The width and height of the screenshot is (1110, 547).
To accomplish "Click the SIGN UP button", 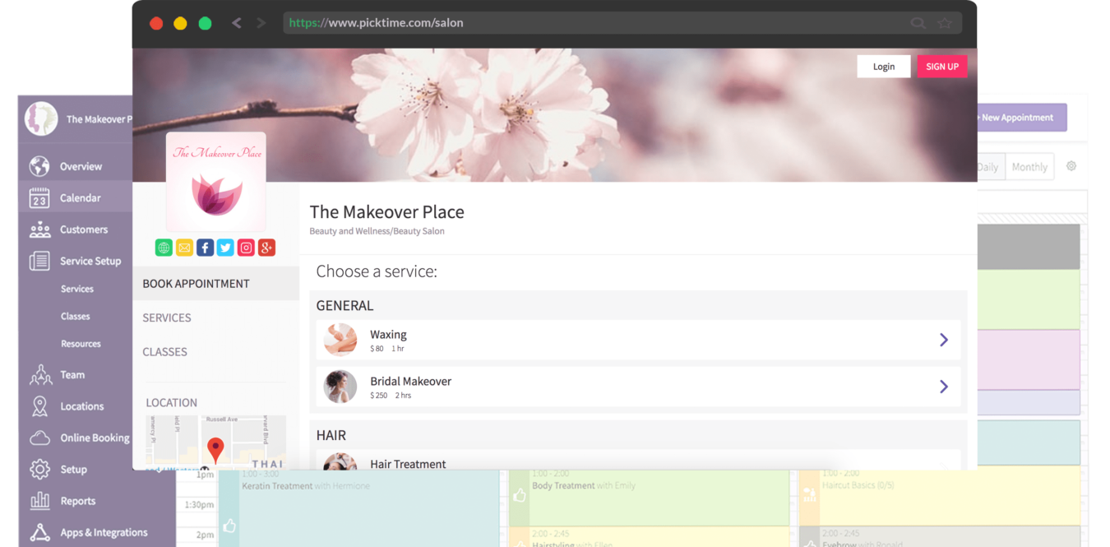I will [x=942, y=66].
